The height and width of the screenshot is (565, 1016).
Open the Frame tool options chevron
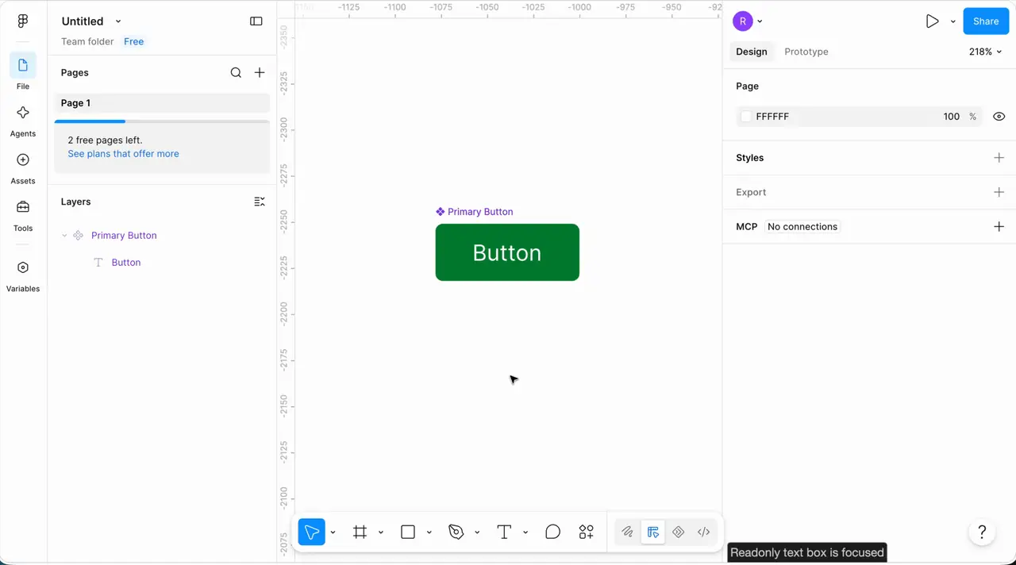[x=381, y=532]
